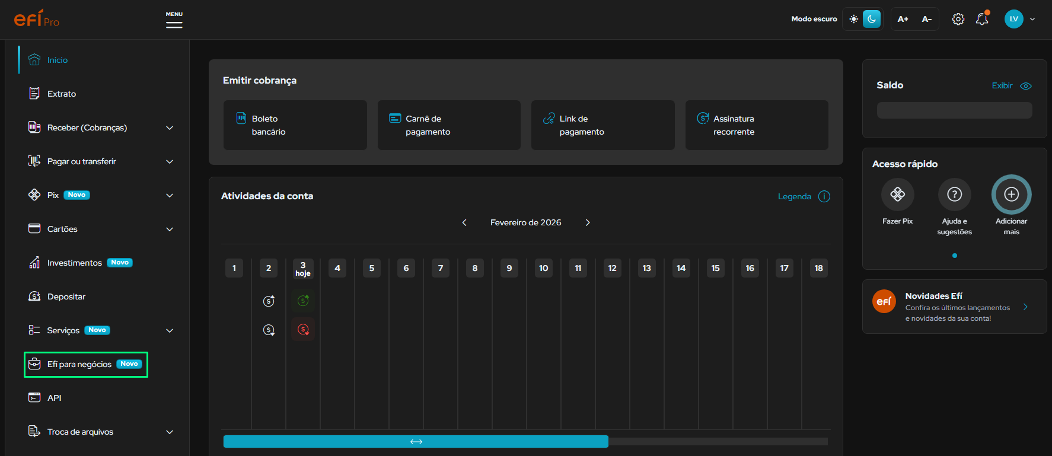
Task: Click upper money icon under day 2
Action: pyautogui.click(x=269, y=301)
